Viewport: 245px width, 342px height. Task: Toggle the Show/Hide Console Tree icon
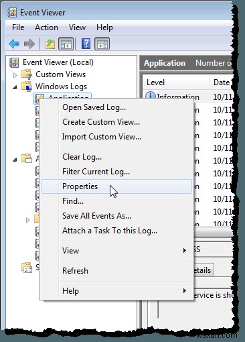pos(66,44)
